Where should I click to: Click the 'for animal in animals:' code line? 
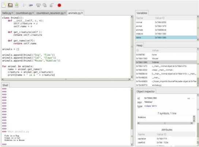pos(18,66)
